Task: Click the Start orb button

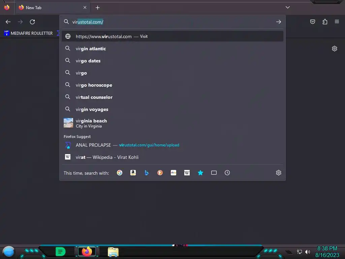Action: 9,252
